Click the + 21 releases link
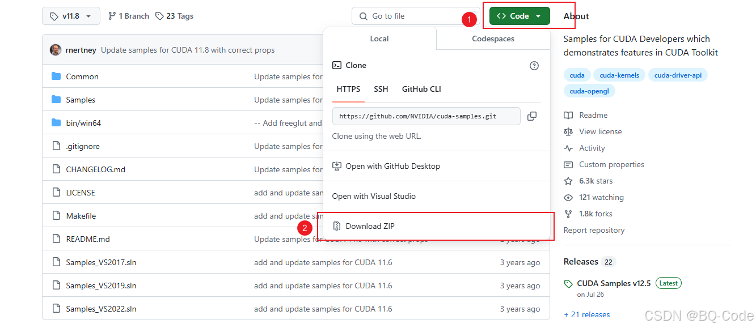Image resolution: width=756 pixels, height=328 pixels. (x=587, y=314)
